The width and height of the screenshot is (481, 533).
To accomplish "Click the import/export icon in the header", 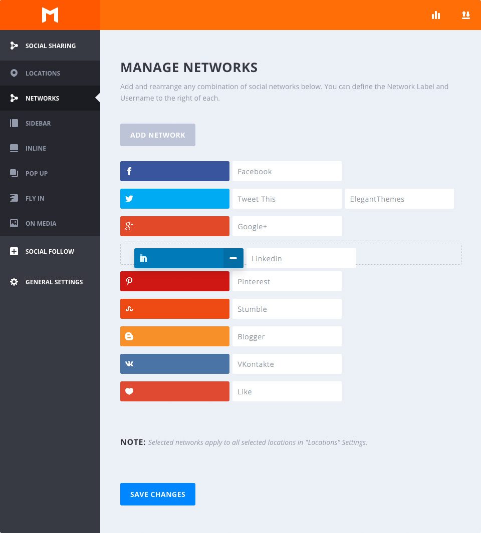I will coord(466,15).
